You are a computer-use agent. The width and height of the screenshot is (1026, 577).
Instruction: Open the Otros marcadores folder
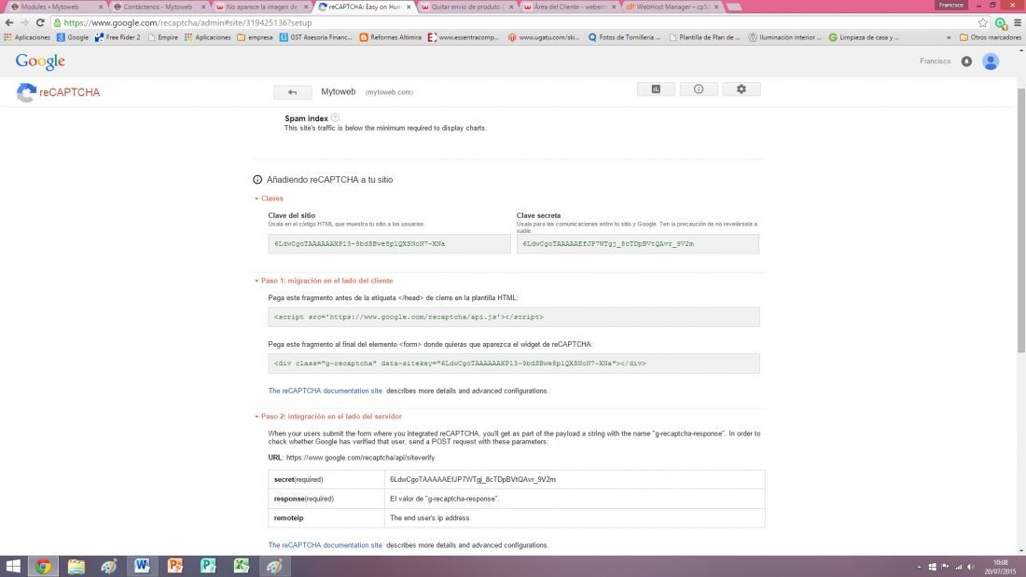tap(990, 37)
